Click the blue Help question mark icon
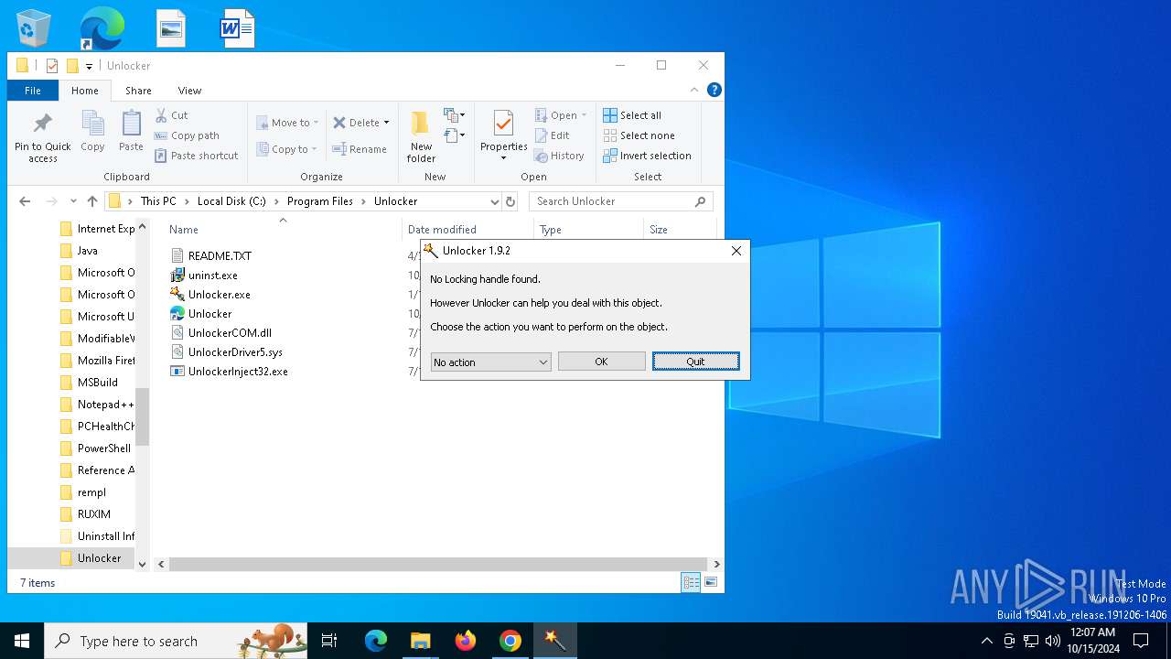 pyautogui.click(x=714, y=90)
